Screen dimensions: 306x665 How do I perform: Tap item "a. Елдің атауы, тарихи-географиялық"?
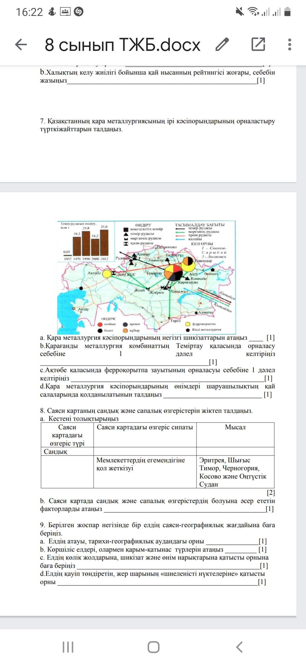(x=153, y=541)
